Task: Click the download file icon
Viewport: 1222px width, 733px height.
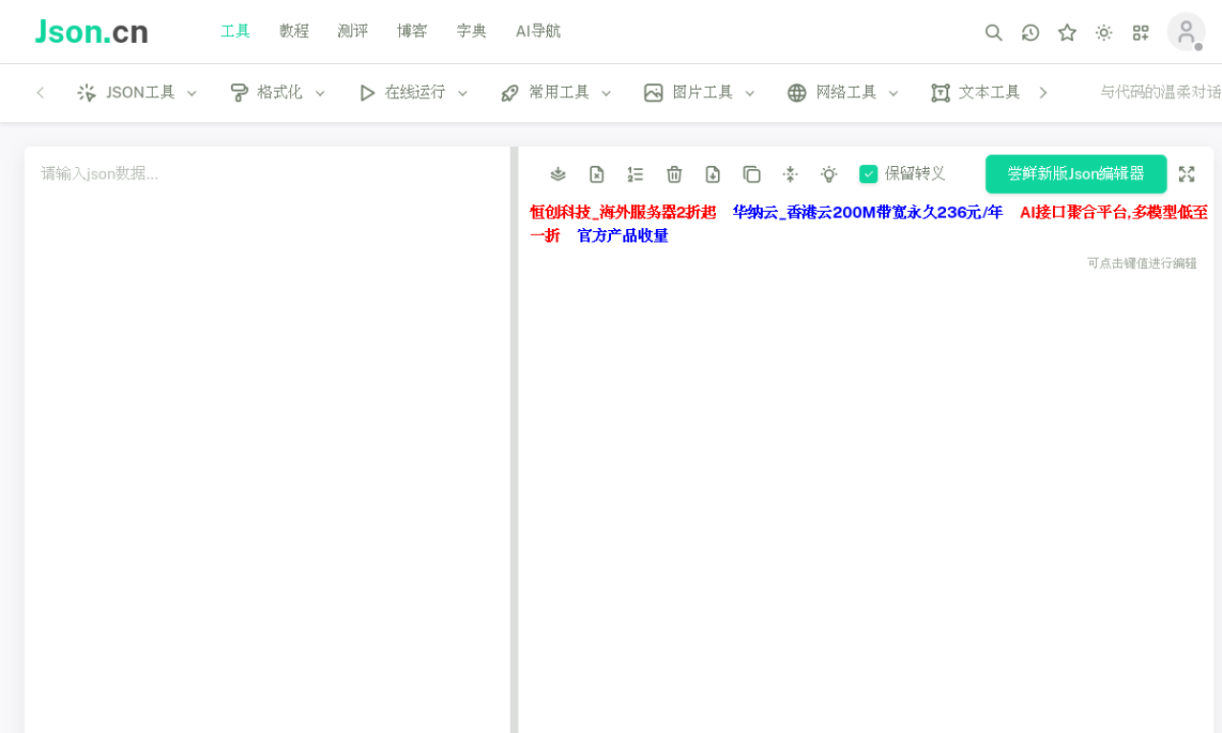Action: [x=712, y=174]
